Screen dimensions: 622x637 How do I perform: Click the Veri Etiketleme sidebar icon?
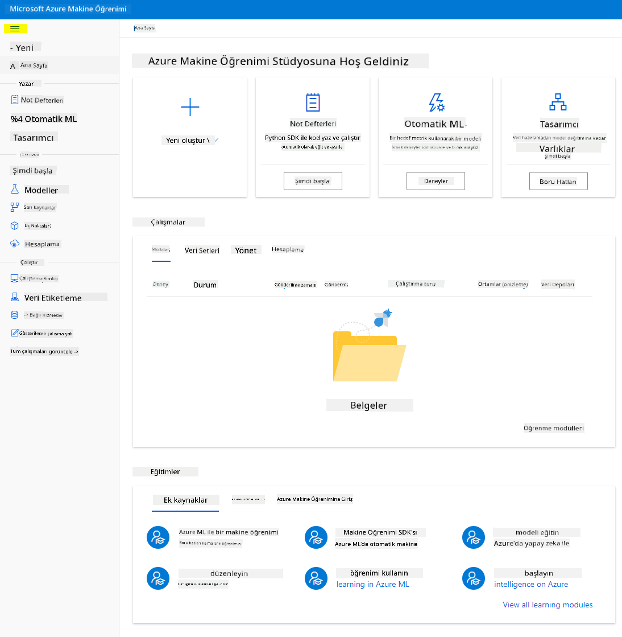coord(15,297)
